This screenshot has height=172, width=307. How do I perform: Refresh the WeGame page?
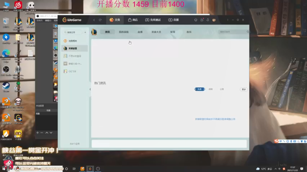coord(100,20)
